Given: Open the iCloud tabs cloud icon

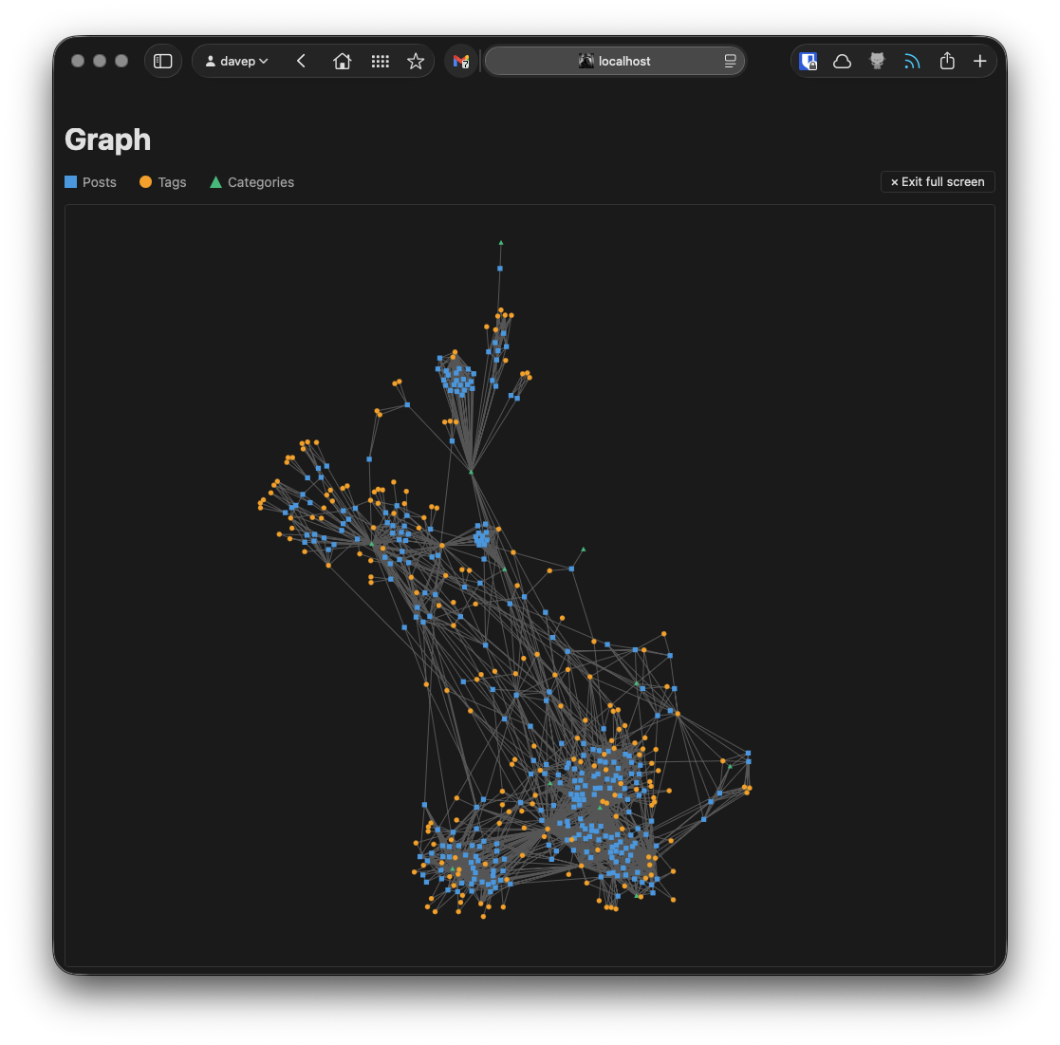Looking at the screenshot, I should pyautogui.click(x=842, y=61).
